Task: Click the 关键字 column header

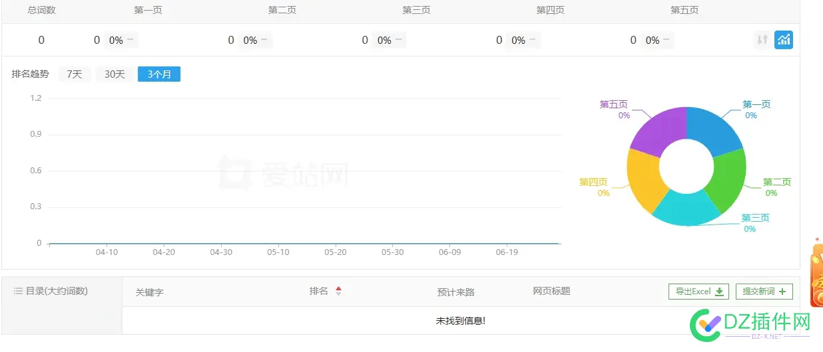Action: pyautogui.click(x=149, y=292)
